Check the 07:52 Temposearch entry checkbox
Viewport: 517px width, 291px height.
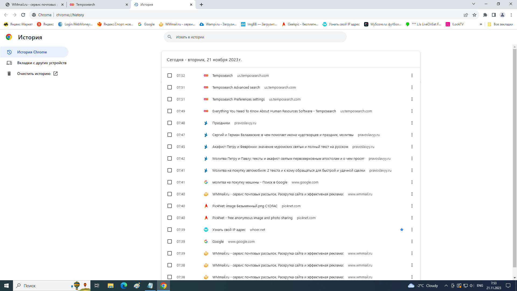click(170, 75)
